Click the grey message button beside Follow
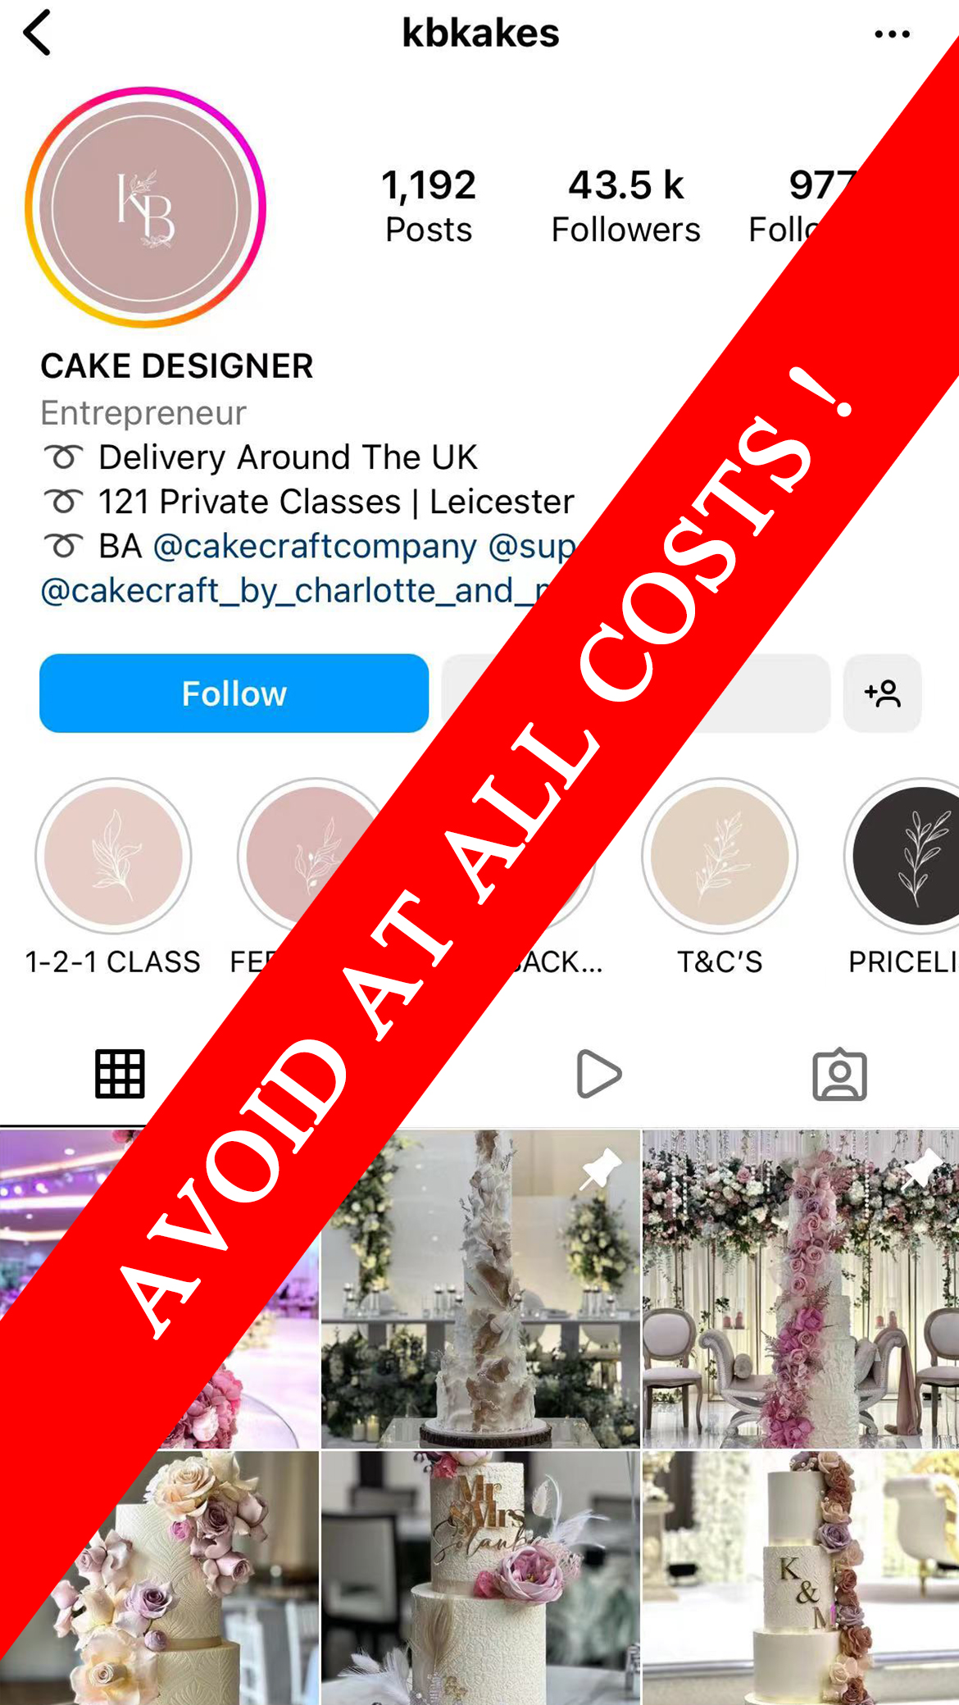 click(636, 693)
